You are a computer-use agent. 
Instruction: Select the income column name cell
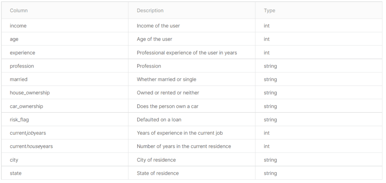(x=18, y=26)
